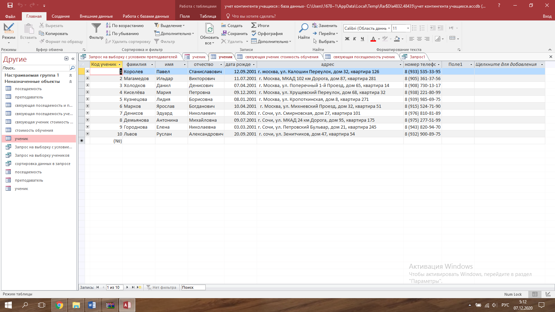This screenshot has width=555, height=312.
Task: Switch to the Создание ribbon tab
Action: tap(61, 16)
